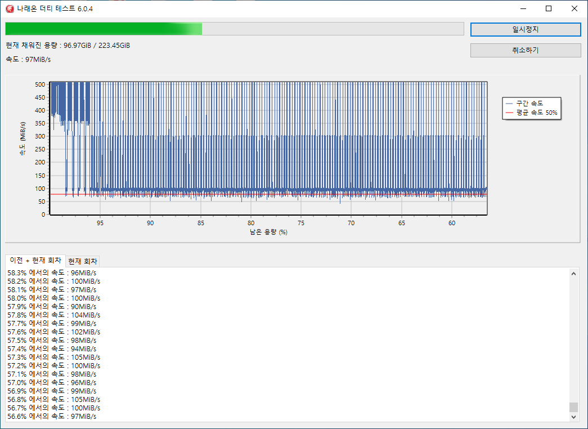Select the 57.5% log line showing 98MiB/s
This screenshot has width=588, height=429.
(x=52, y=341)
